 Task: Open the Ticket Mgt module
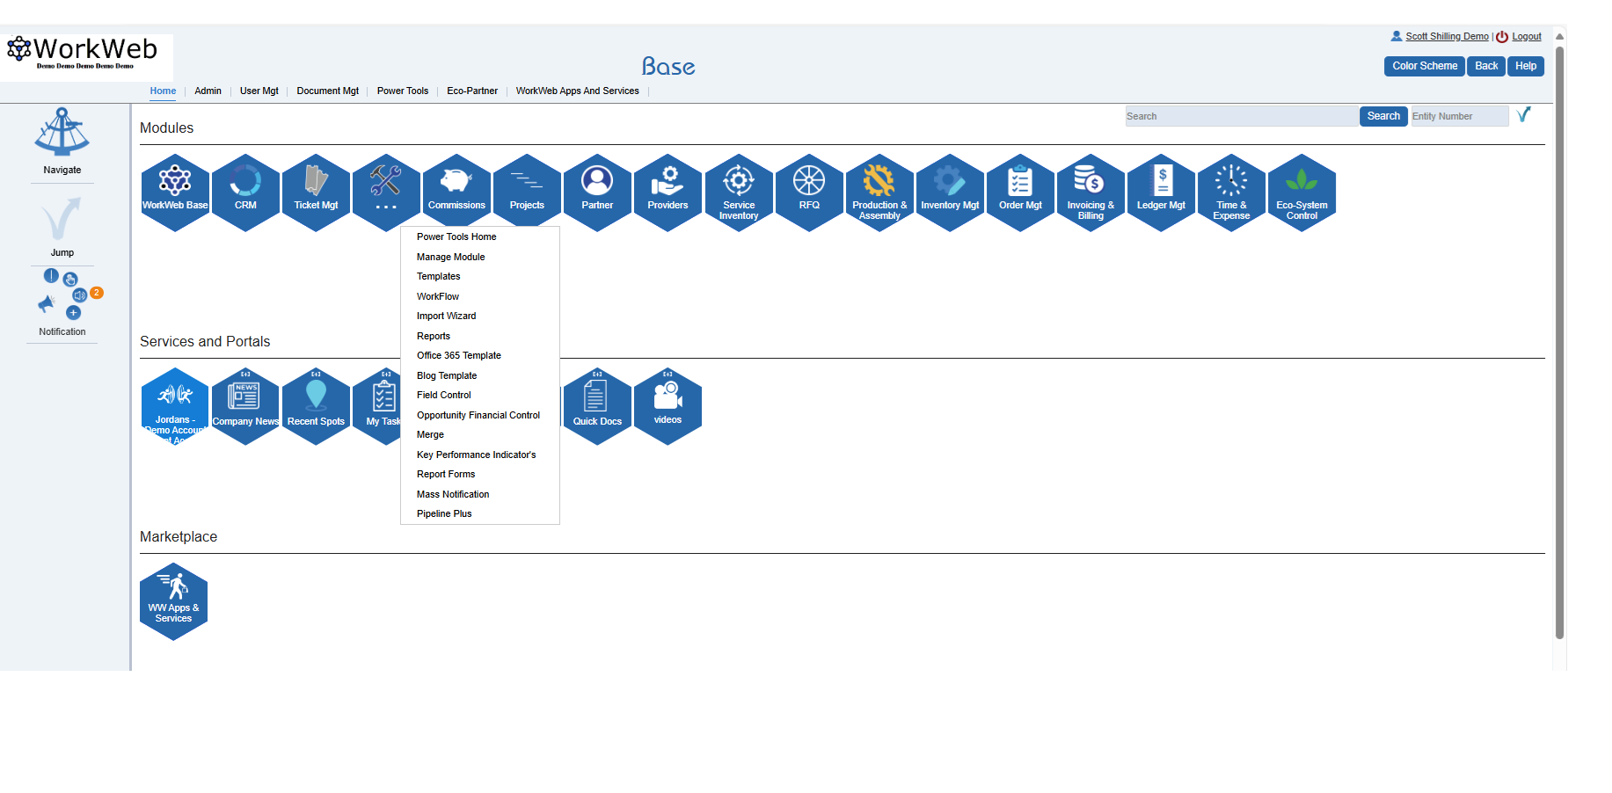pos(316,192)
